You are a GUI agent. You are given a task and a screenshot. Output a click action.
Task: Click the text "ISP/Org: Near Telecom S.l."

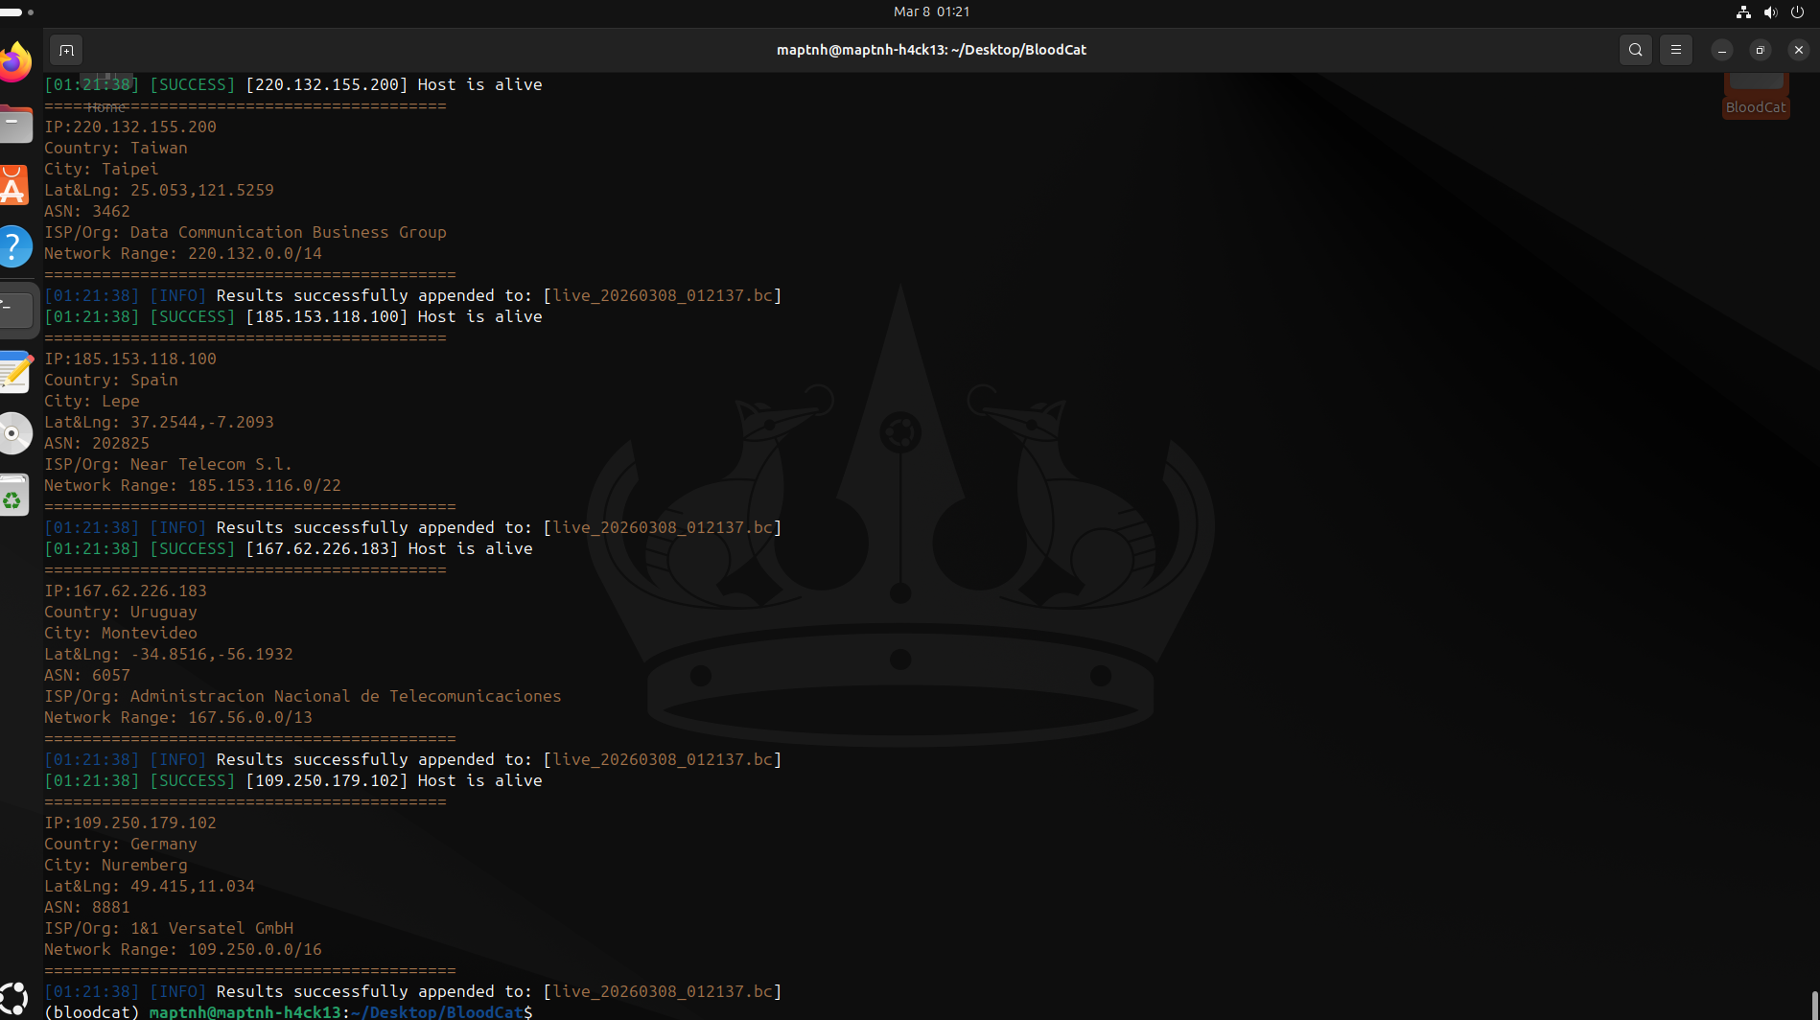click(169, 464)
